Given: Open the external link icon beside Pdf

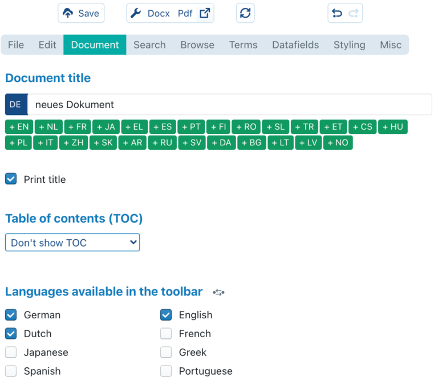Looking at the screenshot, I should [x=205, y=13].
